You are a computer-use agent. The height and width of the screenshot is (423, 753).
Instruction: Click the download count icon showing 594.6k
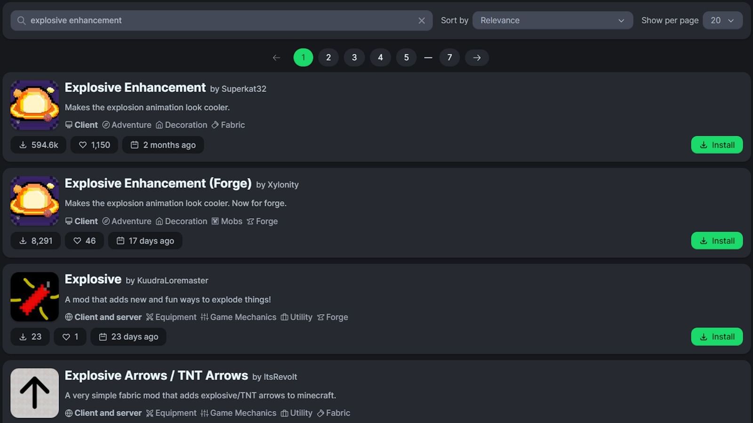point(23,145)
